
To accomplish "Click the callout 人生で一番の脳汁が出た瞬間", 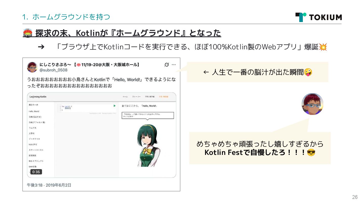I will [x=257, y=72].
